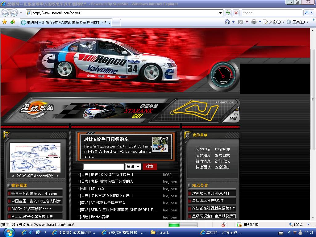Open the Honda Accord sketch thumbnail

35,158
